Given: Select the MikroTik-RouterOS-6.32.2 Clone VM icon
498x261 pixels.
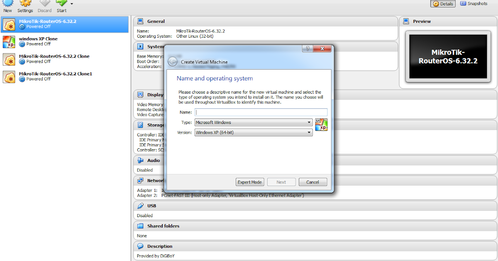Looking at the screenshot, I should [x=9, y=59].
